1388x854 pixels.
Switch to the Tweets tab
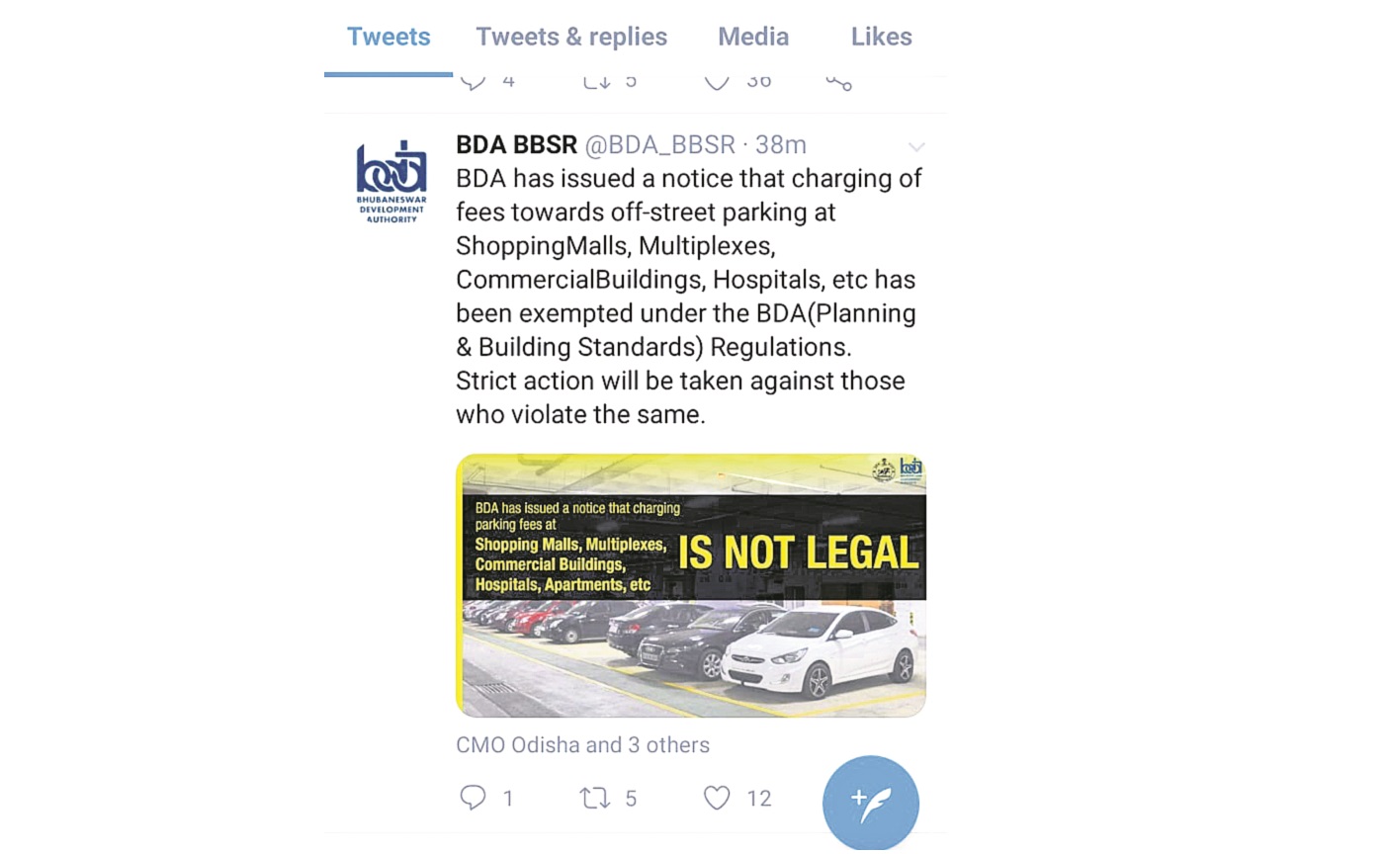[389, 38]
